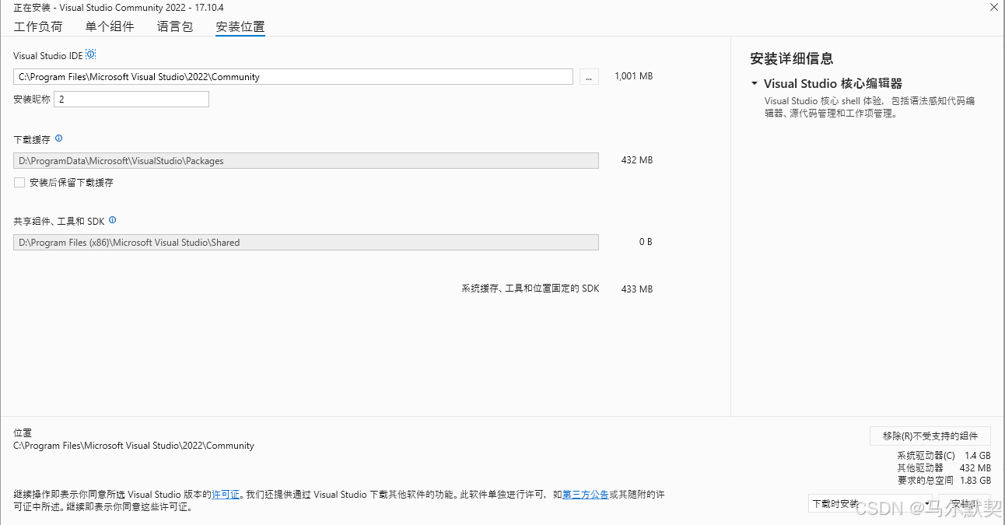1005x525 pixels.
Task: Click the 下载缓存 label
Action: [32, 139]
